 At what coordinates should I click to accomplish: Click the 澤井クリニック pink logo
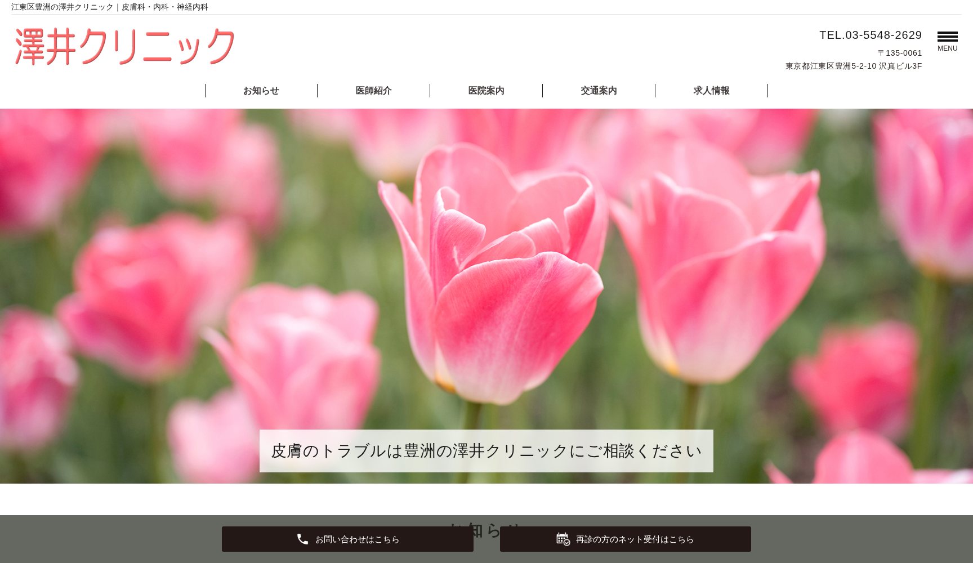125,47
